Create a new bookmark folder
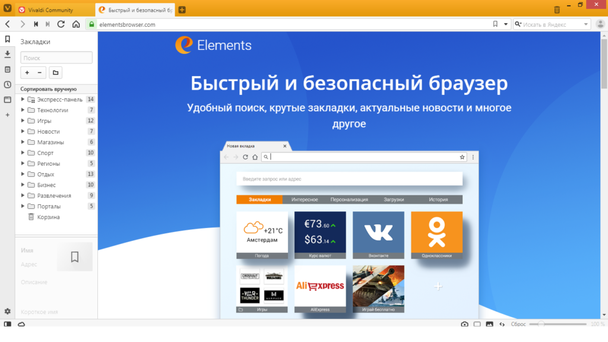Viewport: 608px width, 342px height. 55,72
